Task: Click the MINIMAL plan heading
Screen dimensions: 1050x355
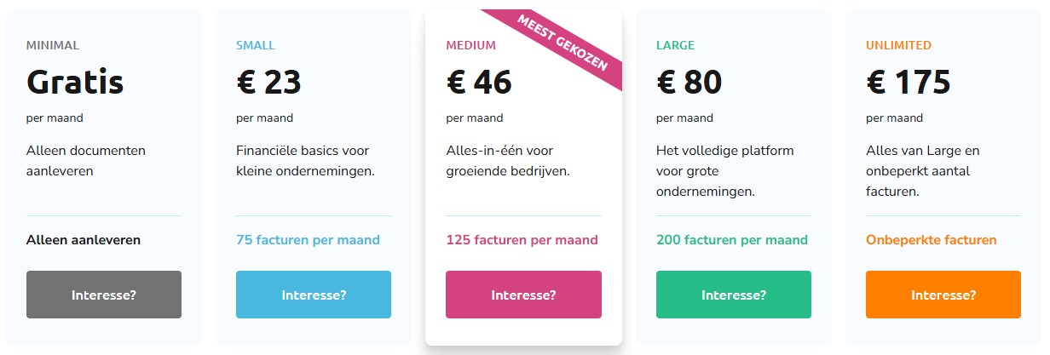Action: (53, 45)
